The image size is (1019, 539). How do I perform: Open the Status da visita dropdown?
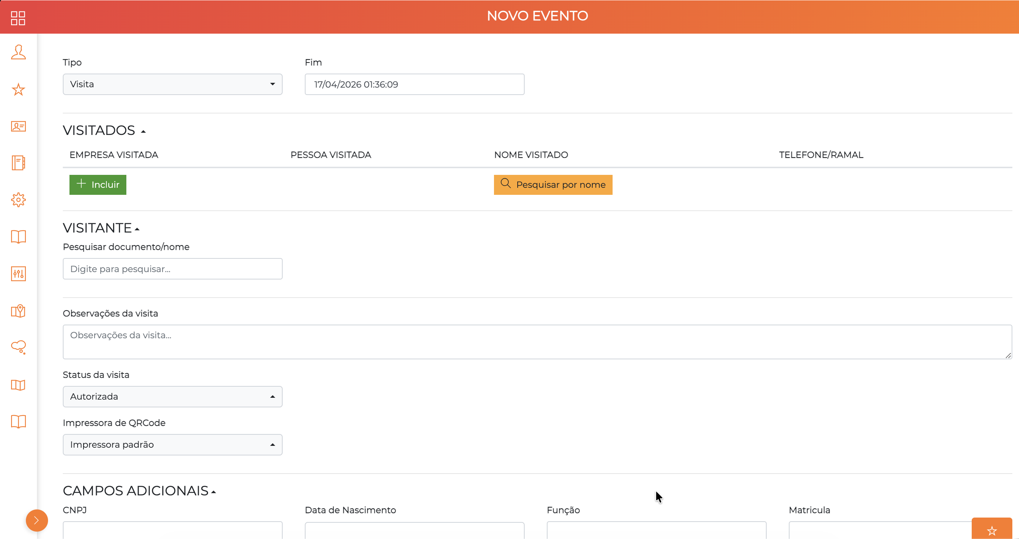(173, 397)
